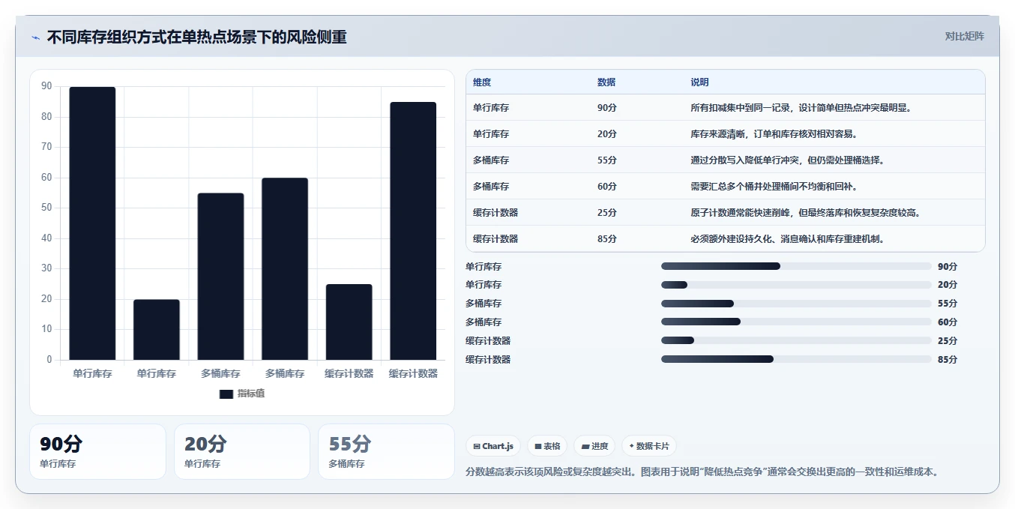Click the 90分 progress bar for 单行库存

(796, 266)
